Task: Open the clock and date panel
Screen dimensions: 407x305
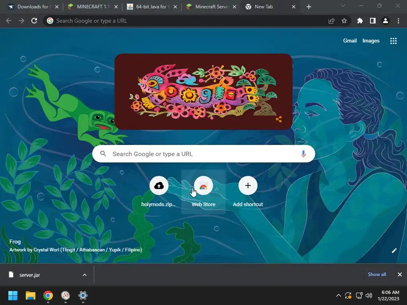Action: pos(389,295)
